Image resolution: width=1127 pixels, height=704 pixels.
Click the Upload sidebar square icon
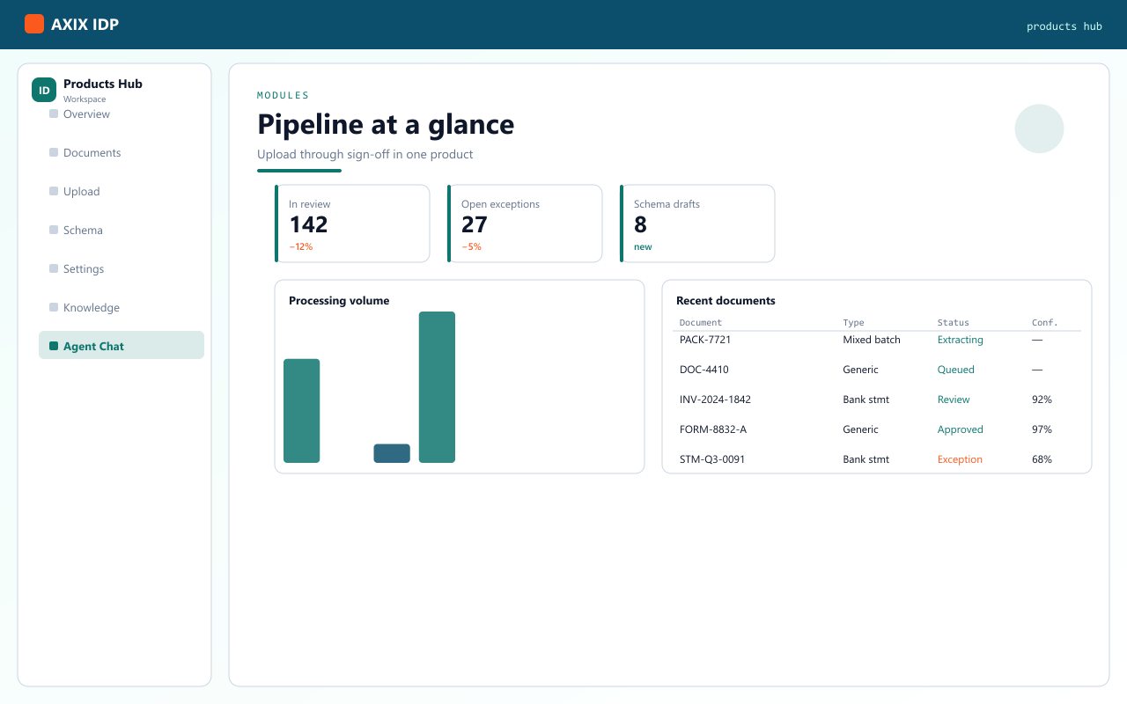54,191
